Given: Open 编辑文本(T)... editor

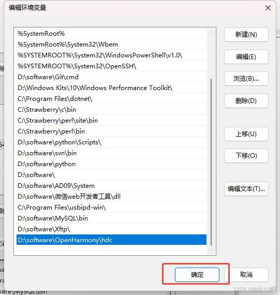Looking at the screenshot, I should click(x=246, y=189).
